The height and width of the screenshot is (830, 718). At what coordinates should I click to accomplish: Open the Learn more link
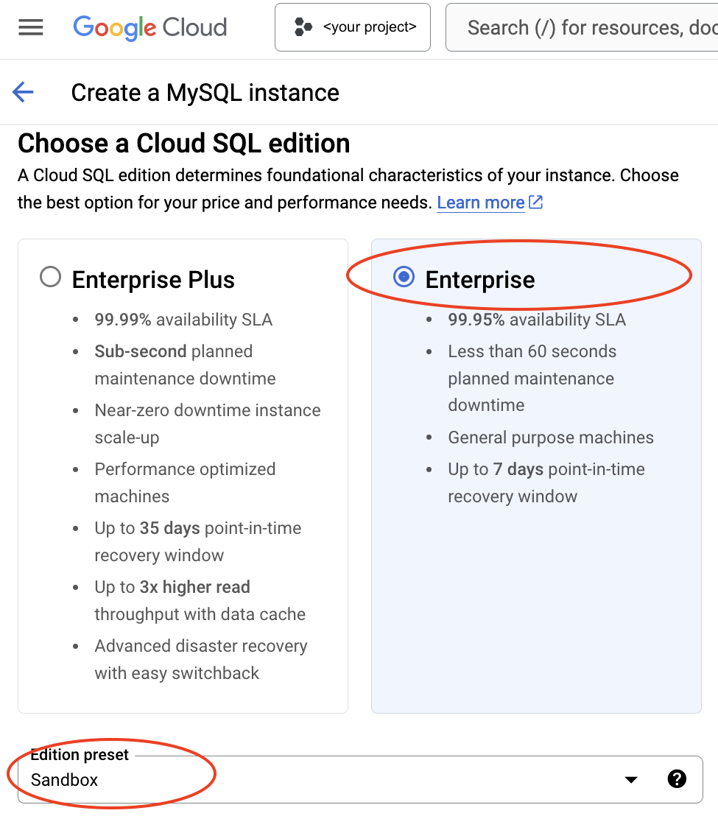[479, 202]
